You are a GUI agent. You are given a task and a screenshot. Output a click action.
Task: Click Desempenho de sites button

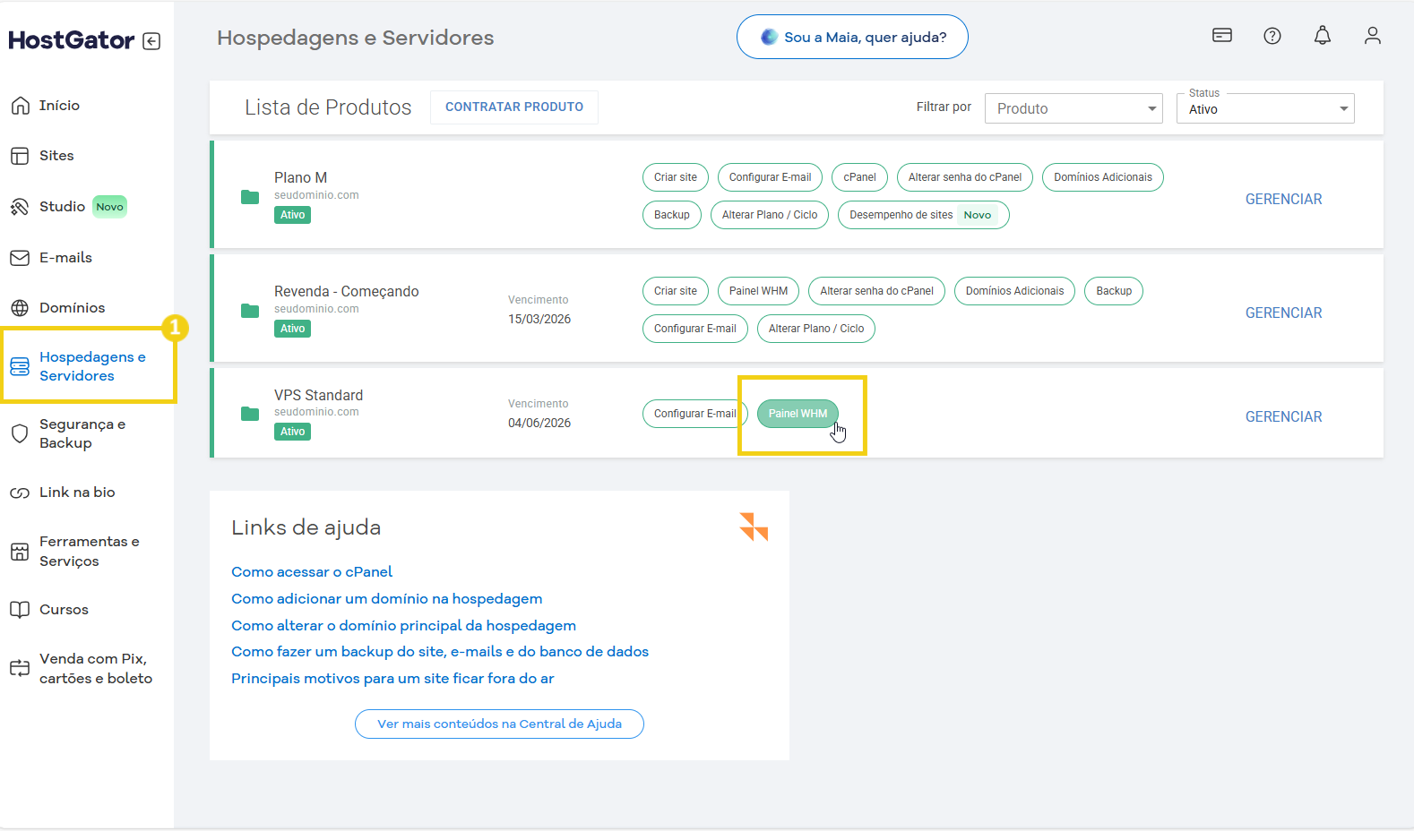923,215
